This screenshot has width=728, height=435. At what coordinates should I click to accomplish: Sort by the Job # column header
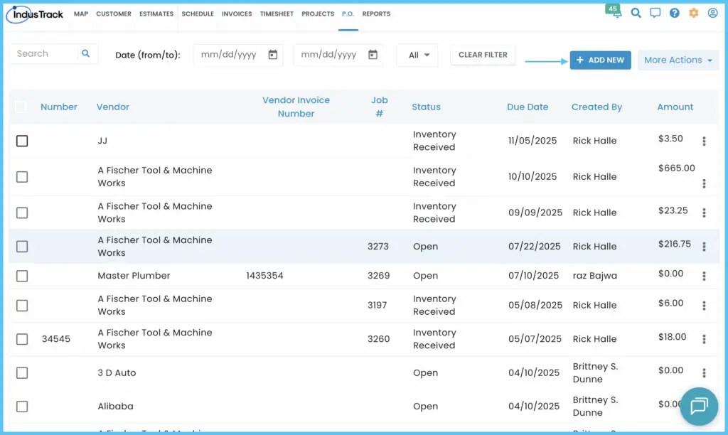pyautogui.click(x=380, y=107)
